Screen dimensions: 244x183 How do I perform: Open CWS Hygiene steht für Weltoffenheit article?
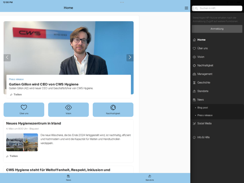click(x=58, y=170)
